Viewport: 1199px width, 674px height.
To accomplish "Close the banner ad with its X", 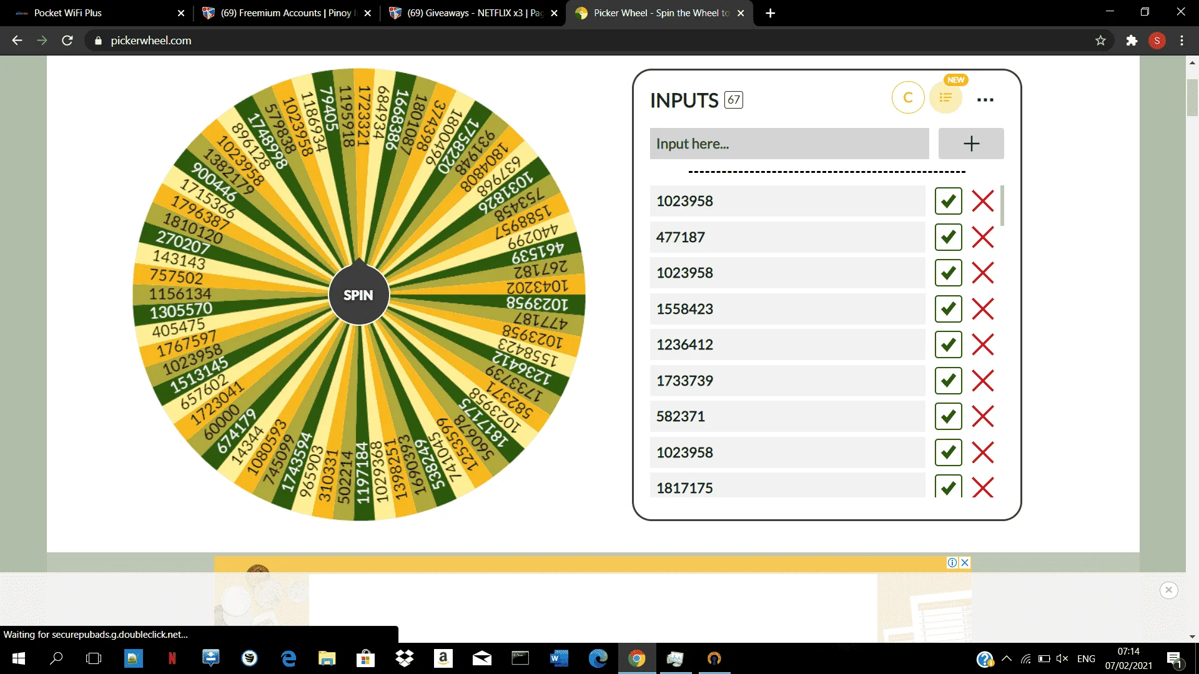I will point(965,562).
